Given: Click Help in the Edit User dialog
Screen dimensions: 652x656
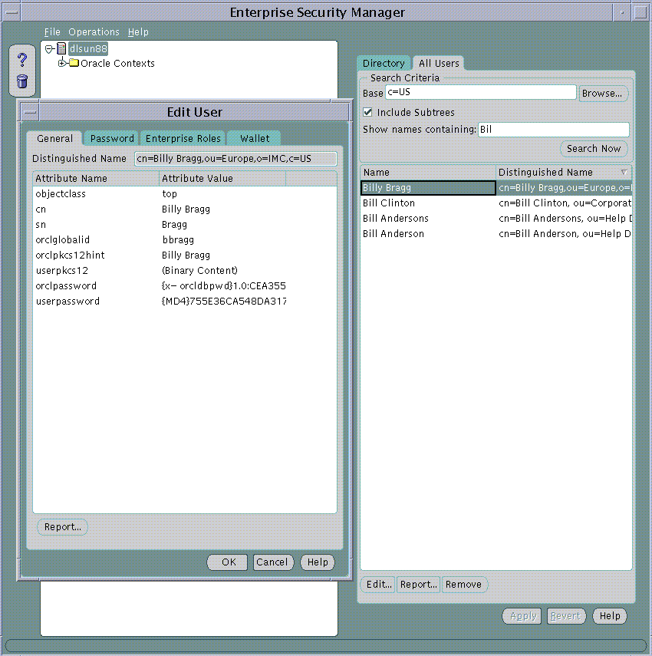Looking at the screenshot, I should click(318, 562).
